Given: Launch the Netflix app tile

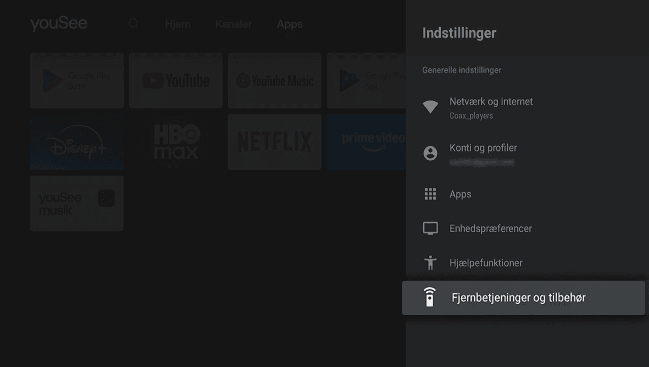Looking at the screenshot, I should point(275,142).
